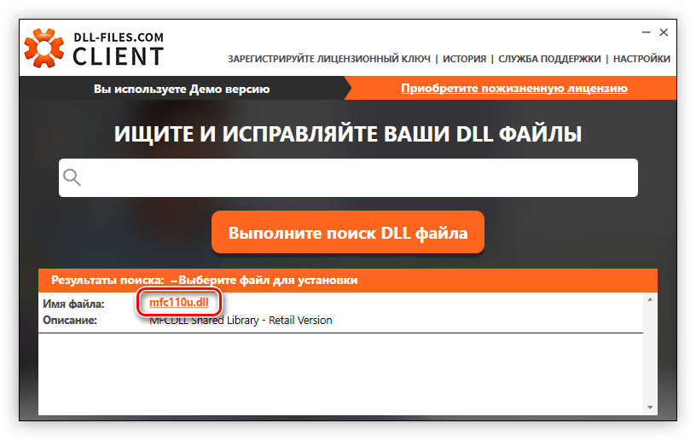Close the DLL-Files client window
The width and height of the screenshot is (696, 440).
[664, 32]
